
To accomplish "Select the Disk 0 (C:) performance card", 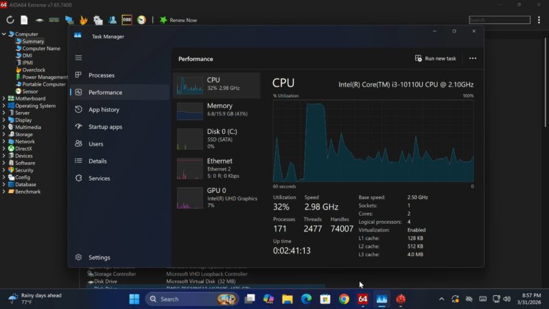I will 217,139.
